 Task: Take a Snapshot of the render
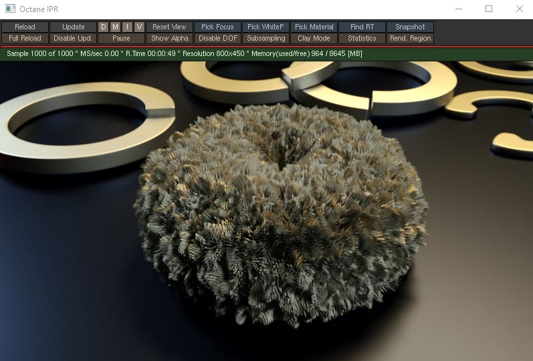click(411, 27)
